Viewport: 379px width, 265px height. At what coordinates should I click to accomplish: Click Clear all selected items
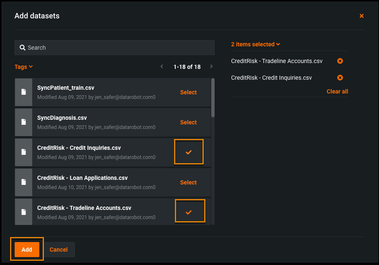pyautogui.click(x=337, y=91)
